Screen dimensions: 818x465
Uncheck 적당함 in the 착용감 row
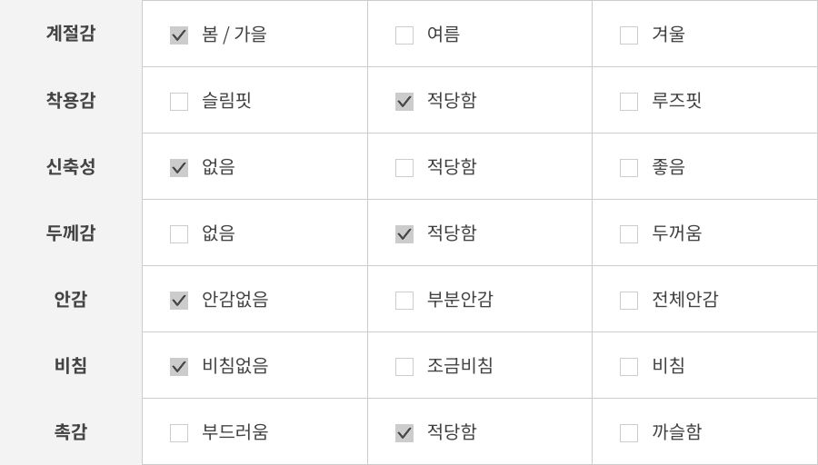pyautogui.click(x=404, y=102)
